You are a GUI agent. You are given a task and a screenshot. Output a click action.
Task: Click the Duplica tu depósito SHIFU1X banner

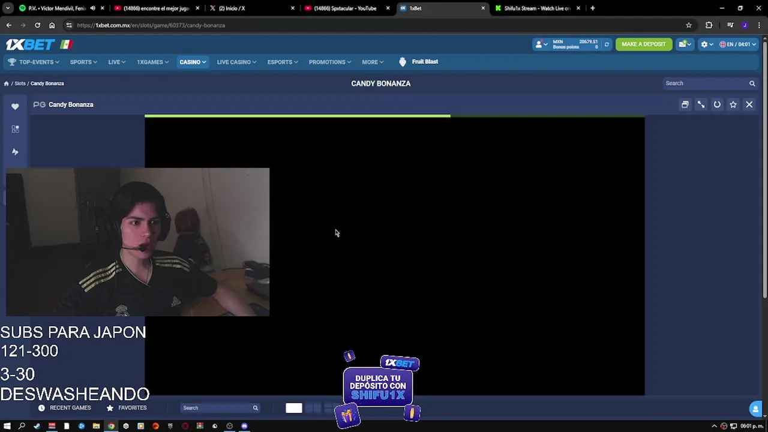[x=379, y=389]
